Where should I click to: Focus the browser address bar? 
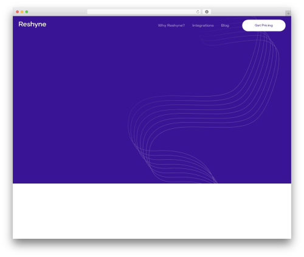[142, 12]
